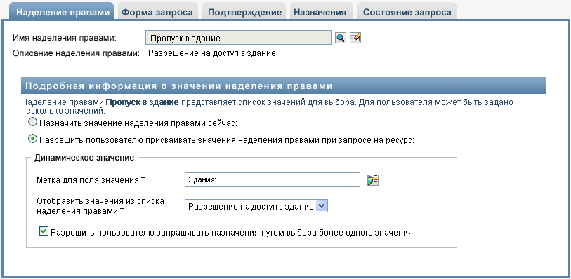
Task: Toggle checkbox for selecting more than one value
Action: [x=44, y=231]
